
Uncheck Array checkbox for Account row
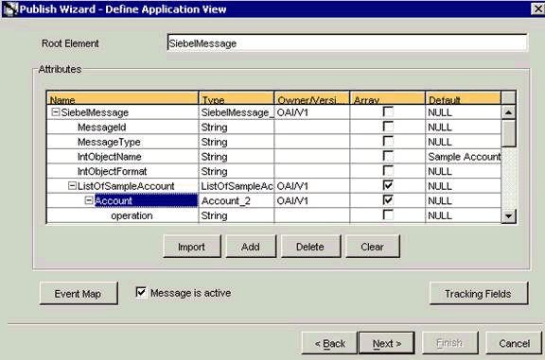[x=388, y=200]
